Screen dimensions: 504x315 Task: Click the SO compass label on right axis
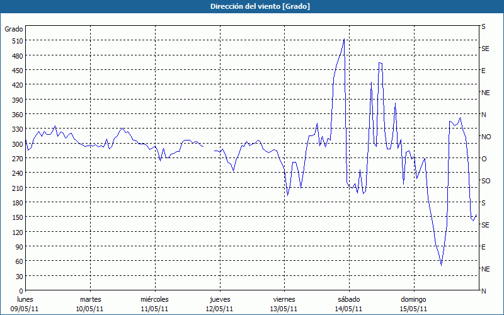coord(486,181)
